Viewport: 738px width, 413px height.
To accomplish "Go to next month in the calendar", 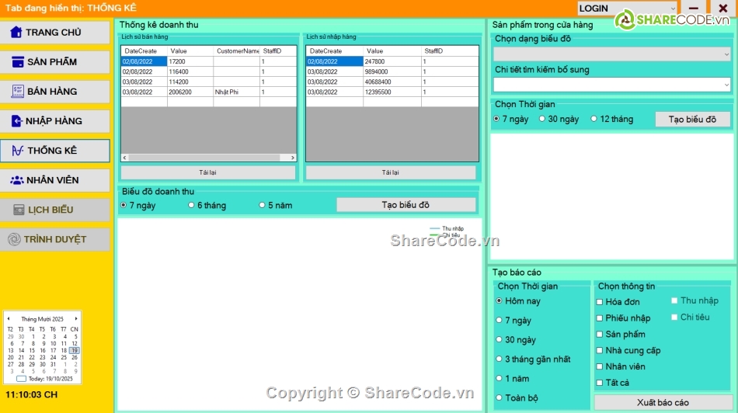I will (x=76, y=319).
